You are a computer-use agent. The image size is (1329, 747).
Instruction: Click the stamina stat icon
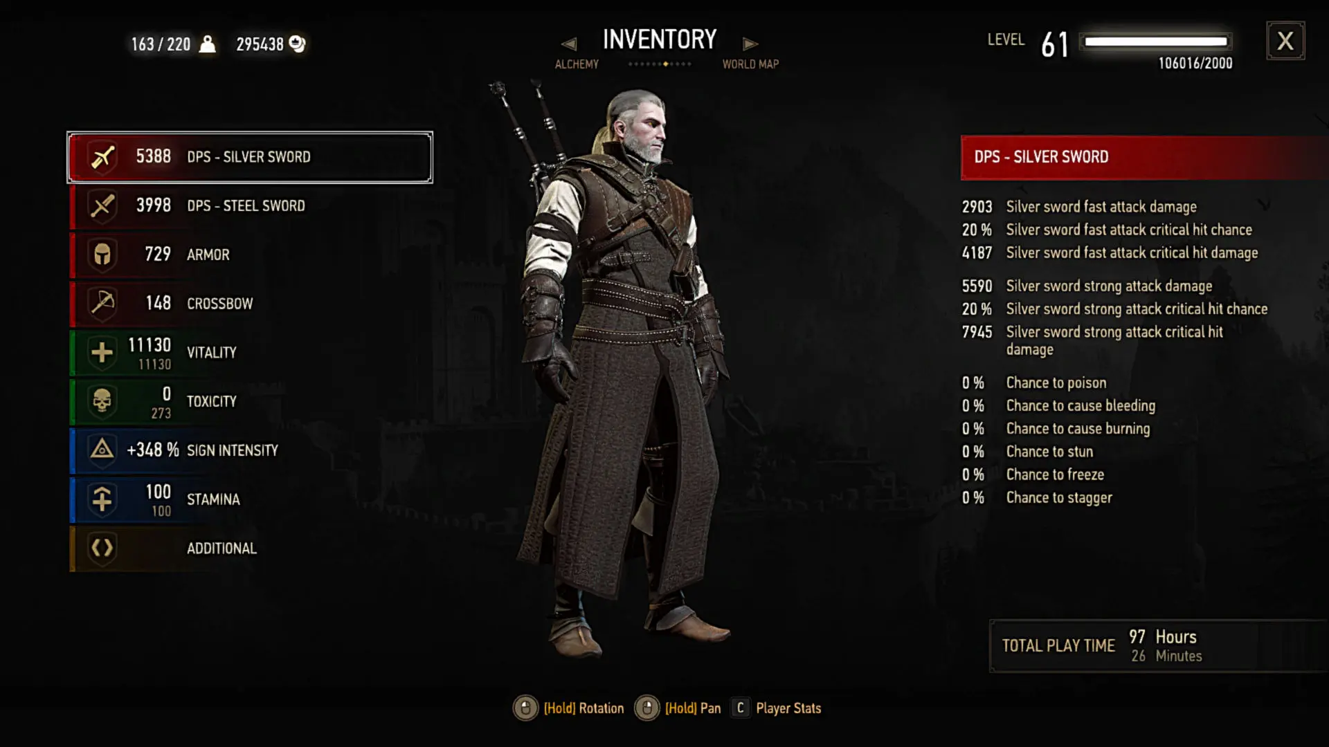[102, 499]
